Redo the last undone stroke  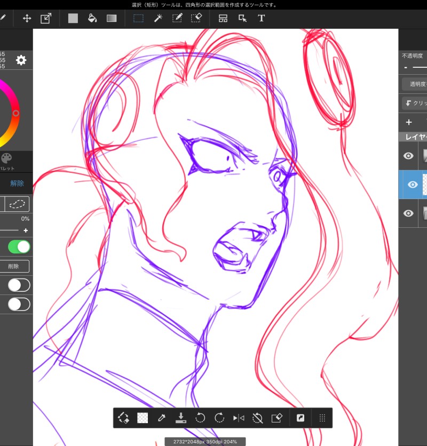coord(219,418)
